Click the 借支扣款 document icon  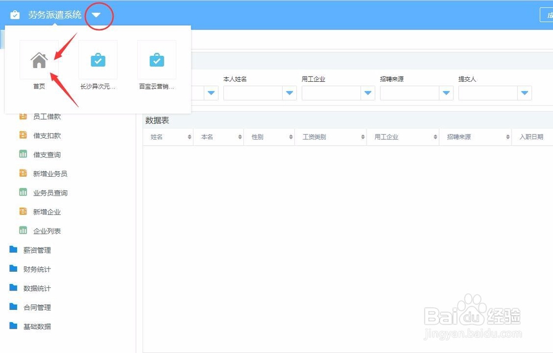[x=22, y=135]
